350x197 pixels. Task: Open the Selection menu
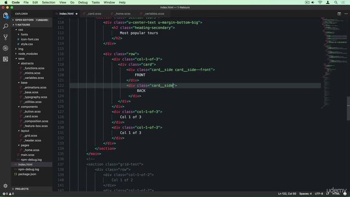click(x=49, y=2)
